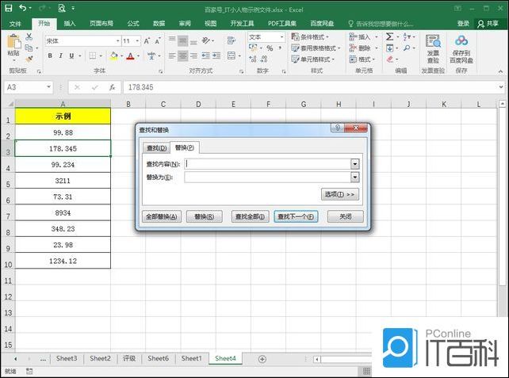Toggle bold formatting with B button
The width and height of the screenshot is (509, 378).
coord(49,55)
